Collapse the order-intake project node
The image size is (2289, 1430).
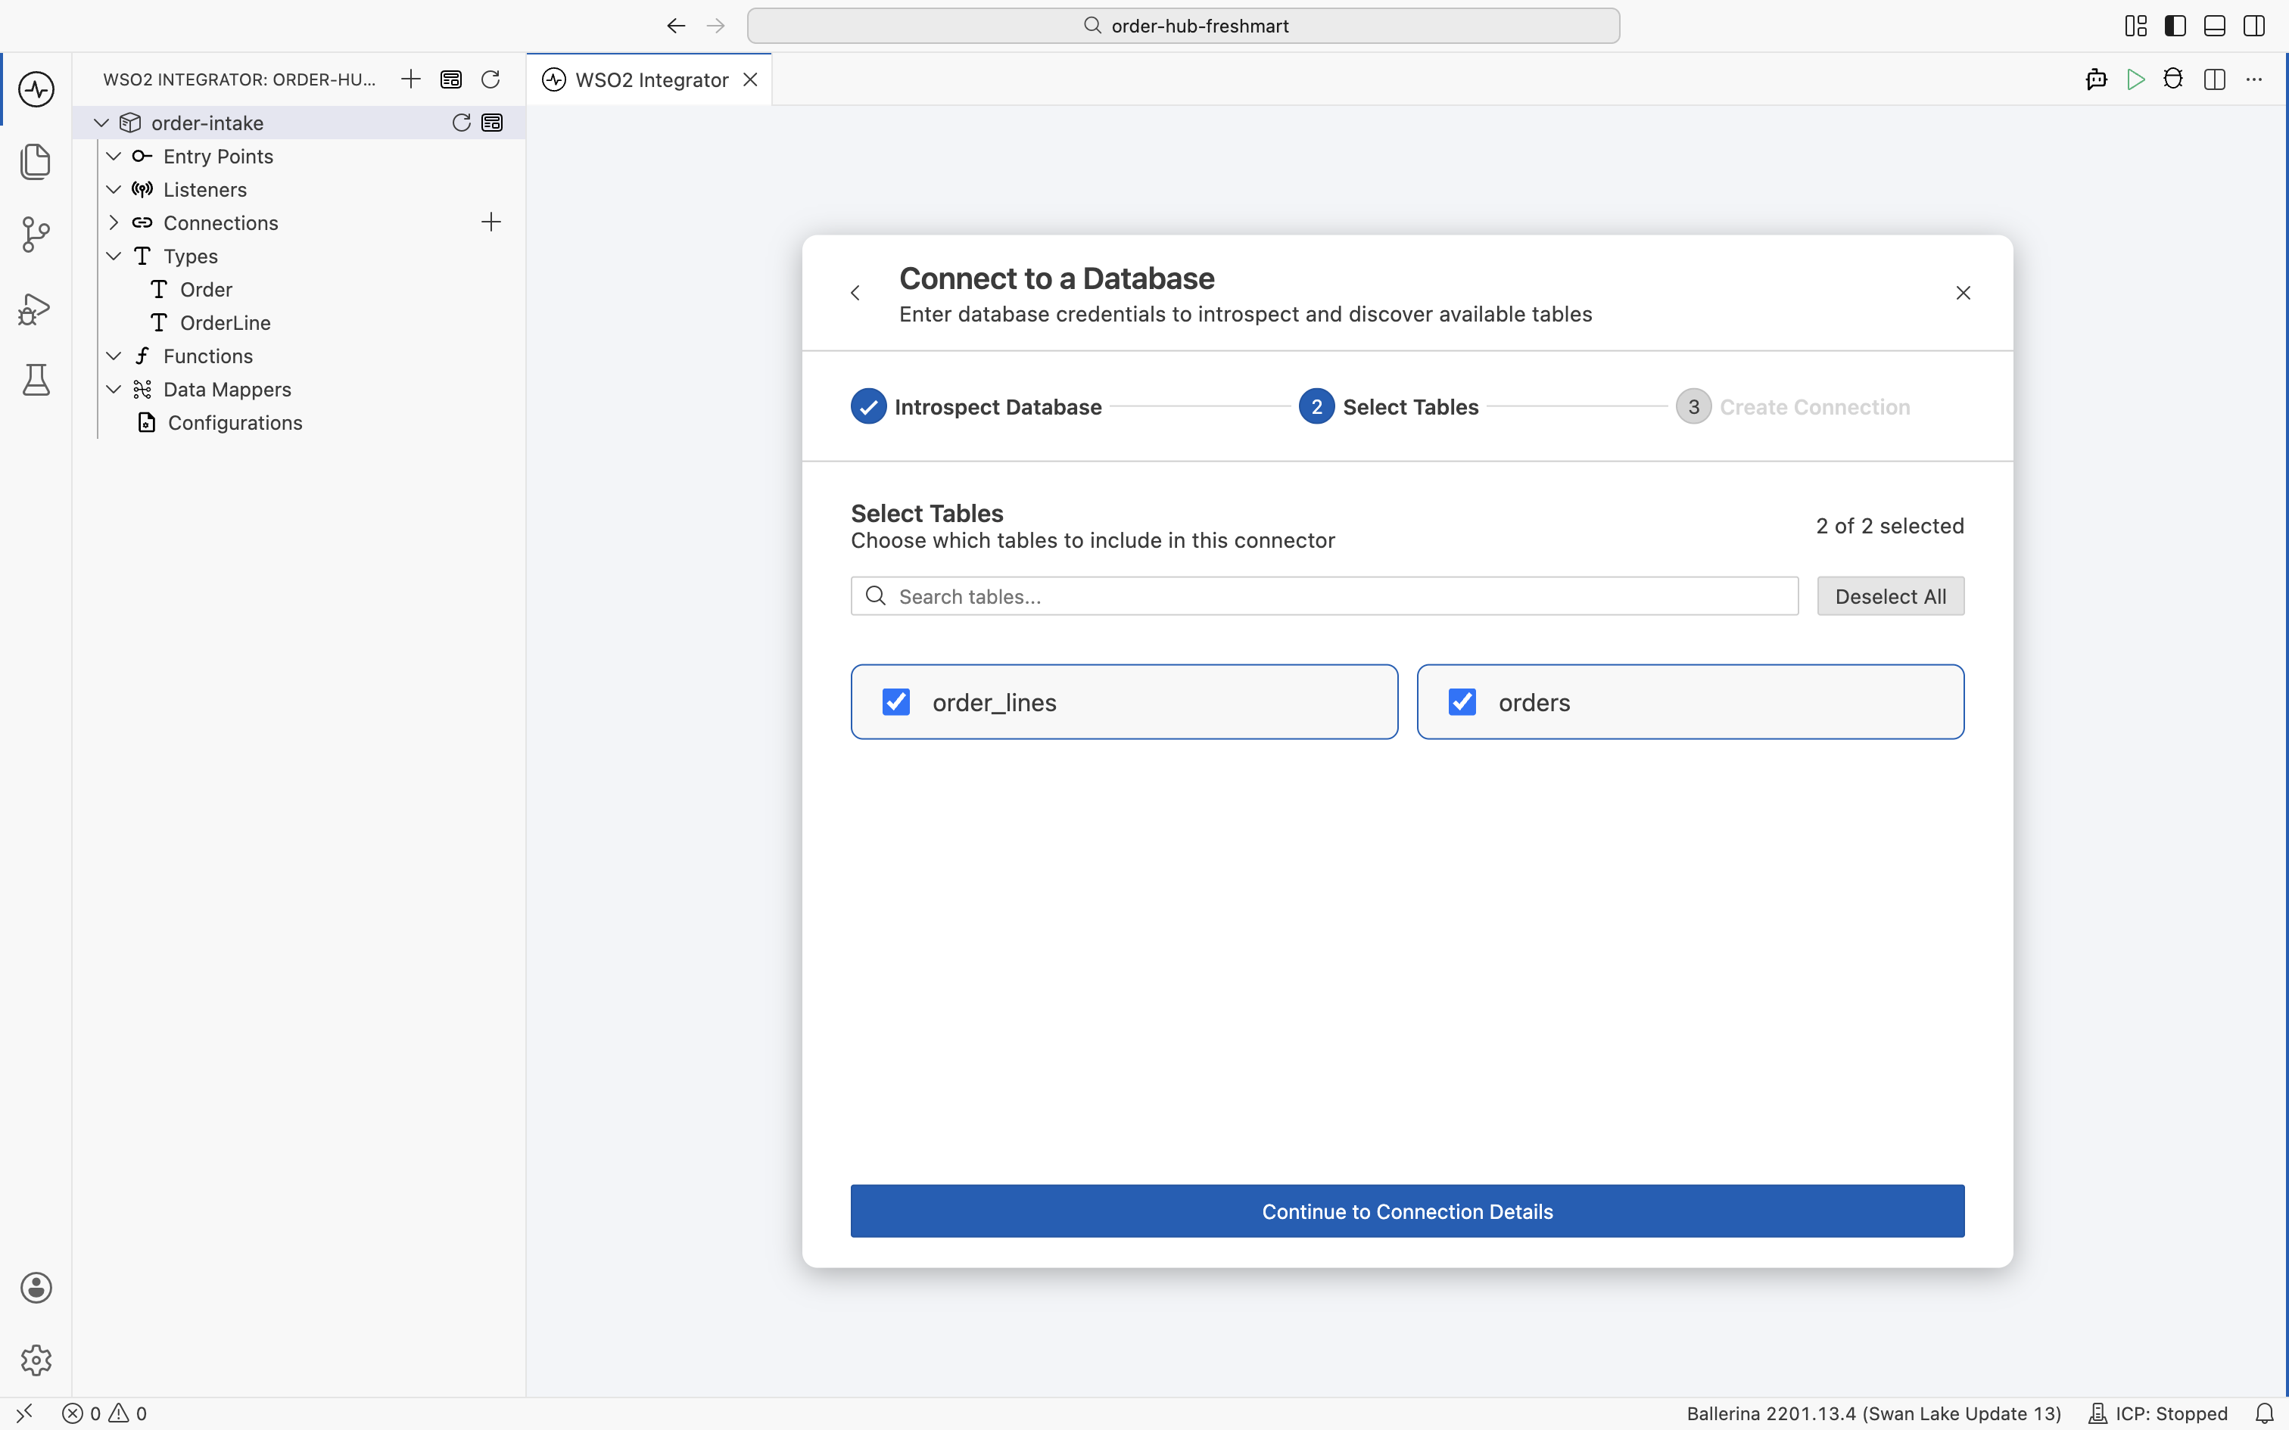coord(101,123)
